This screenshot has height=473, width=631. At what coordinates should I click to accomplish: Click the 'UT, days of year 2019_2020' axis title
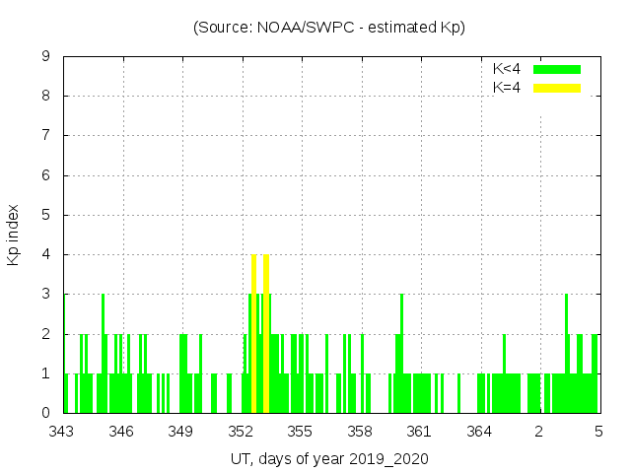pos(329,459)
